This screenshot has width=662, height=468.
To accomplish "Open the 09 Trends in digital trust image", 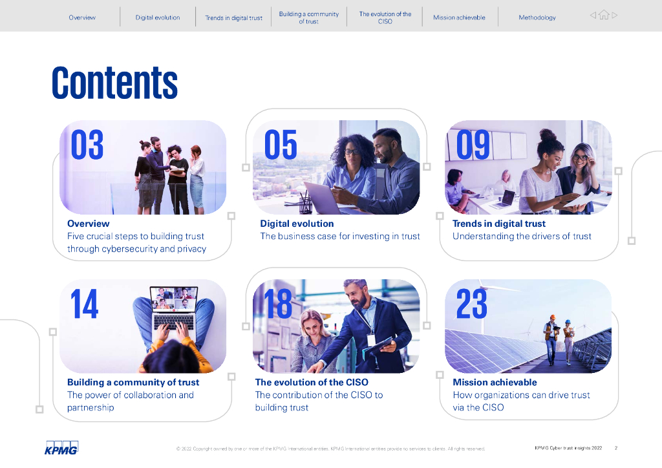I will click(x=528, y=167).
